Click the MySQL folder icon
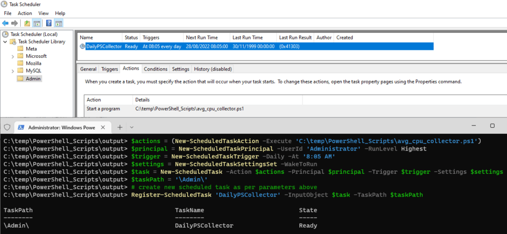 tap(20, 71)
